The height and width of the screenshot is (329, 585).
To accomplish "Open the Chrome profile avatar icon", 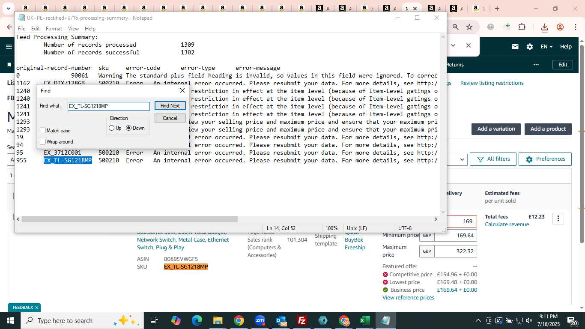I will 560,27.
